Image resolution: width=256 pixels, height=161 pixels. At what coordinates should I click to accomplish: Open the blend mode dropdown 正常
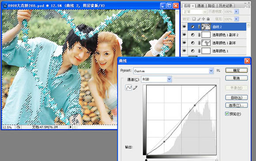[195, 12]
